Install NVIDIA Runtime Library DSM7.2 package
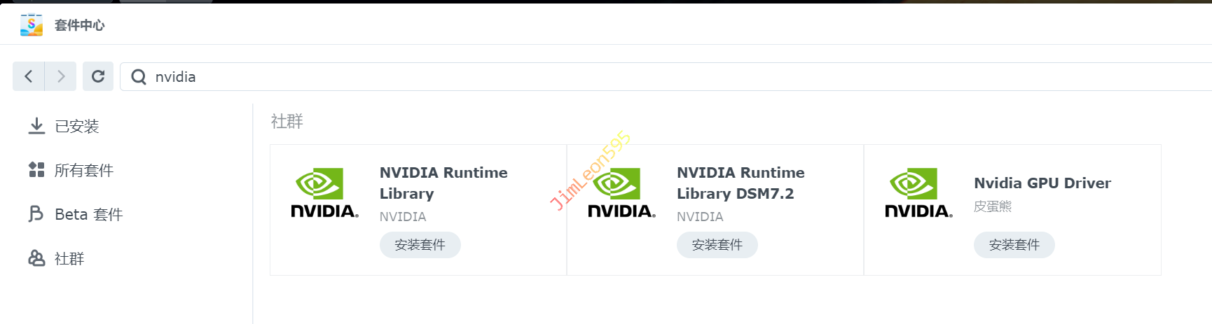The image size is (1212, 324). pos(717,245)
